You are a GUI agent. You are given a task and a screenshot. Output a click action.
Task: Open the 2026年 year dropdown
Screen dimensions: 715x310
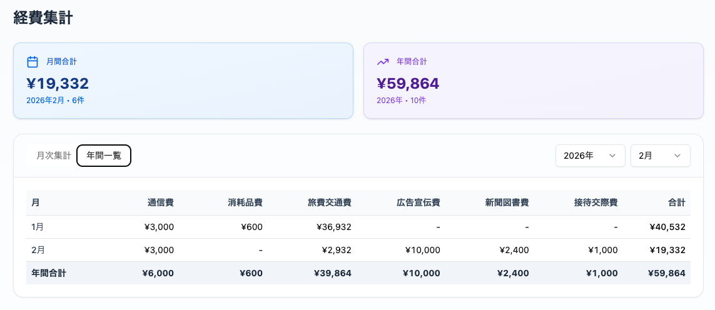tap(590, 156)
